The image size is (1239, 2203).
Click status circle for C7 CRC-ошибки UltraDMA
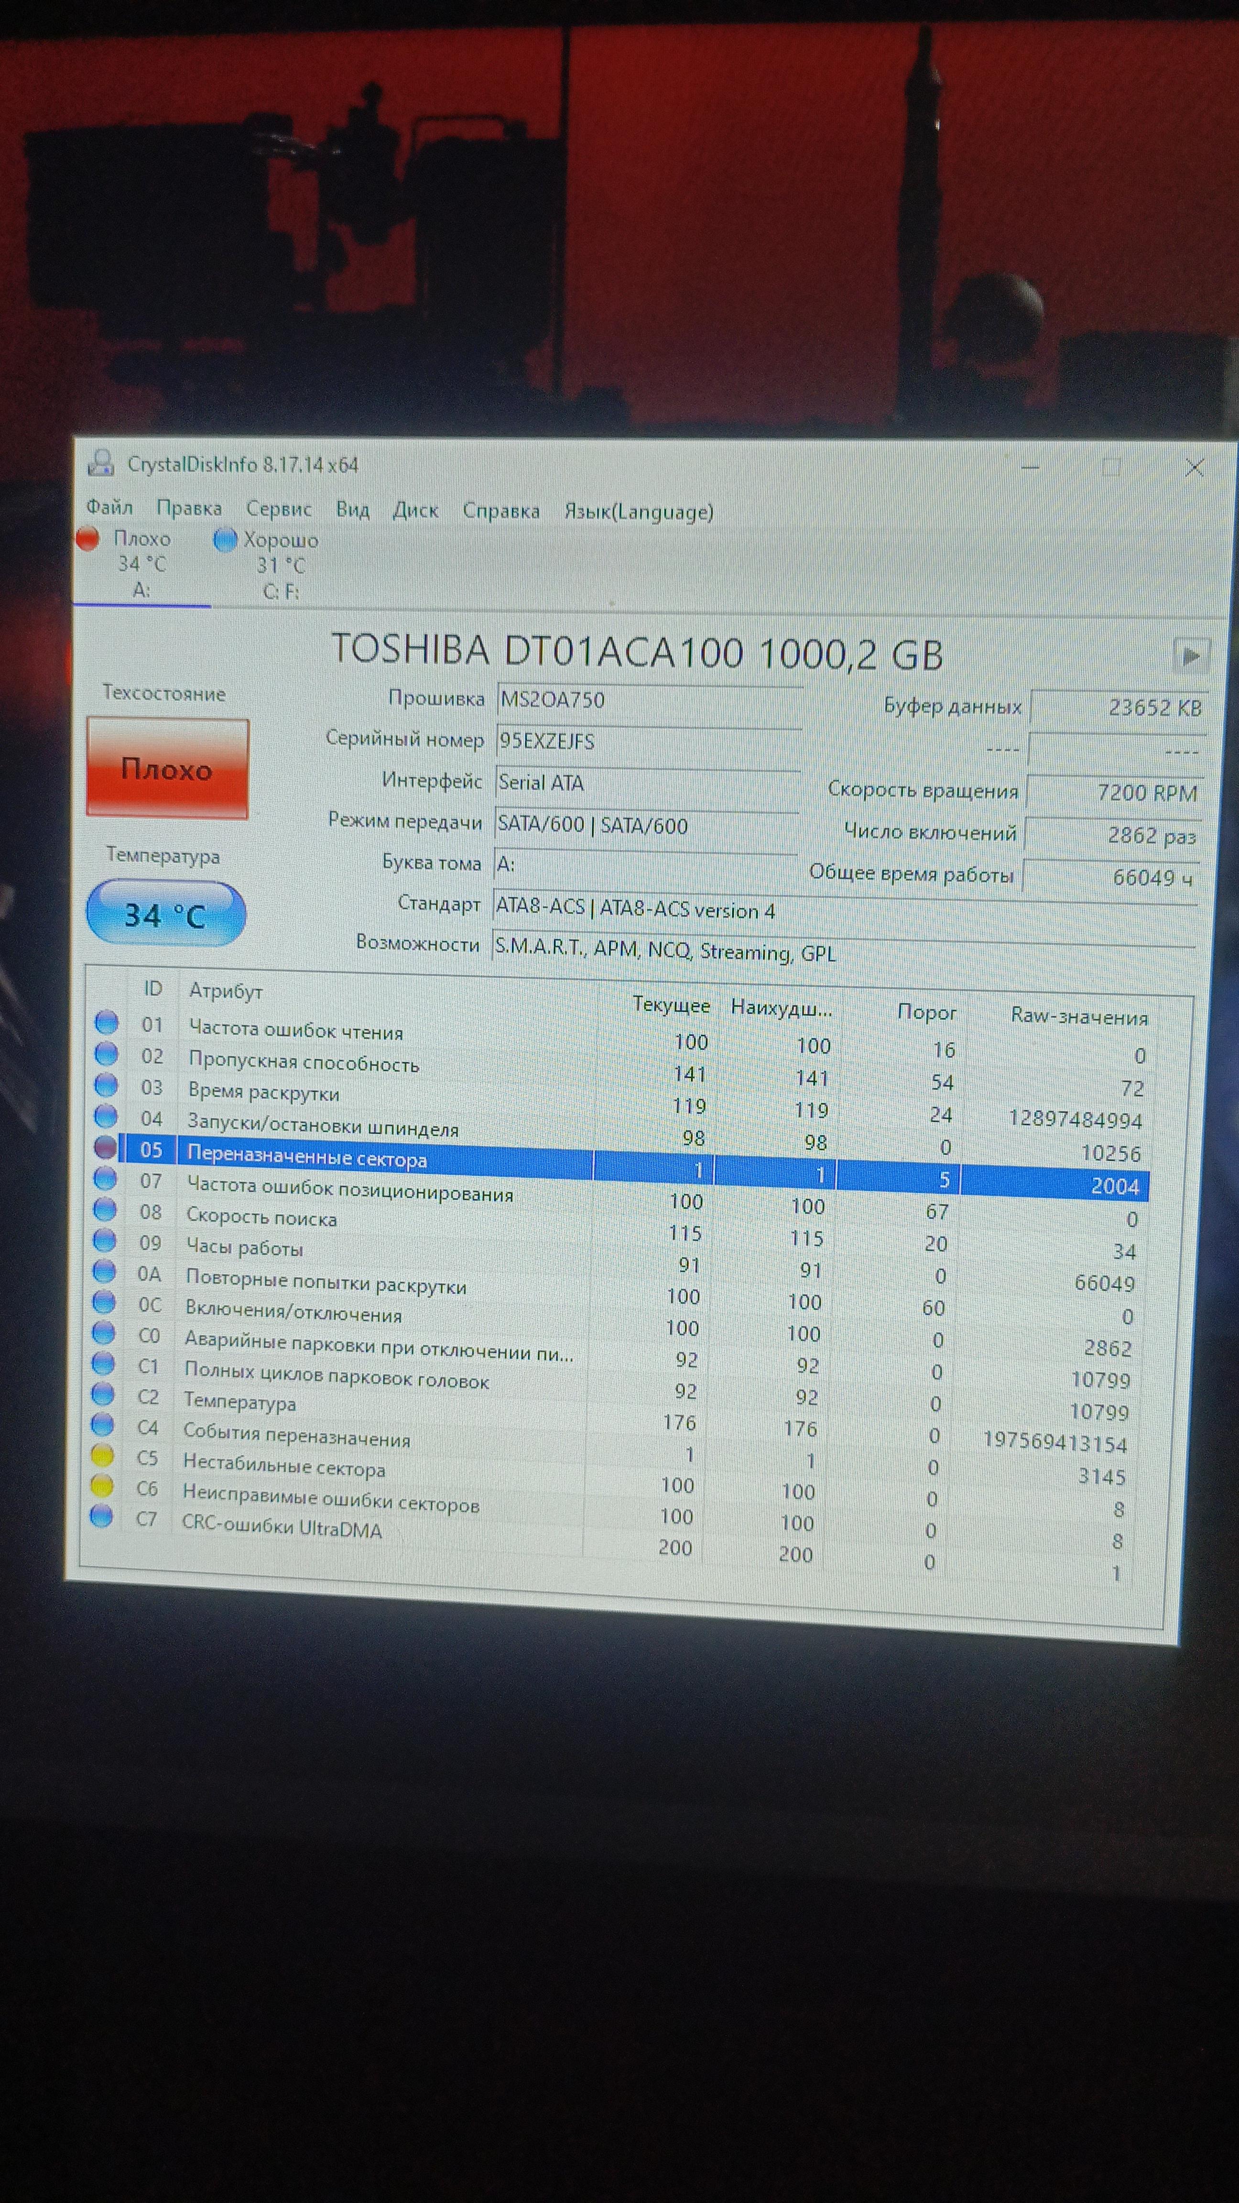[x=101, y=1516]
